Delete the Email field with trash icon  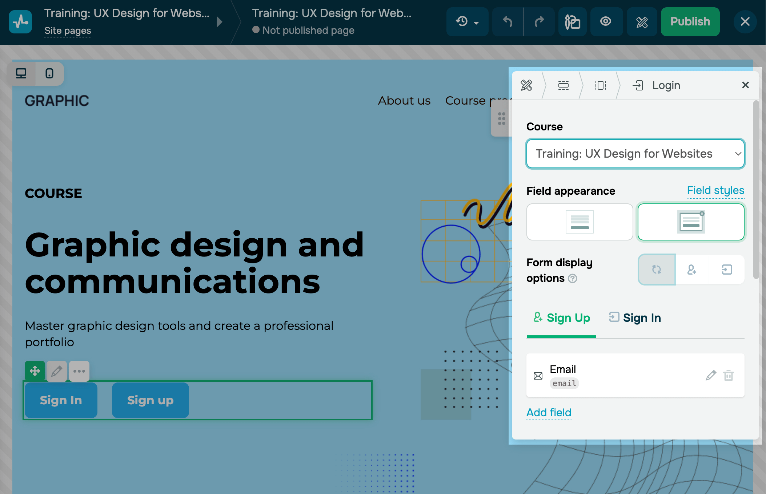(x=729, y=375)
